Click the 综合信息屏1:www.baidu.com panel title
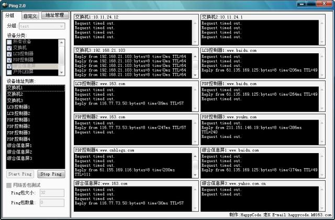Screen dimensions: 335x220 (230, 150)
